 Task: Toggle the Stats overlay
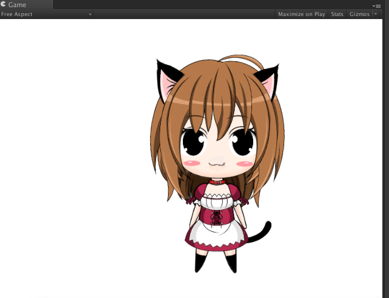pos(337,14)
